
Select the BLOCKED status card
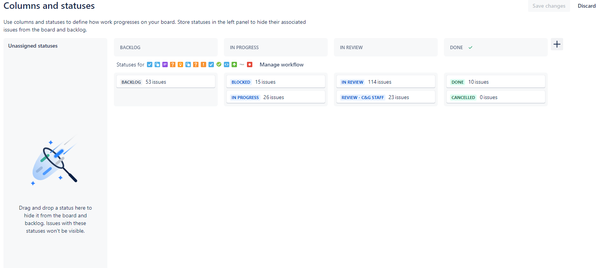point(276,82)
